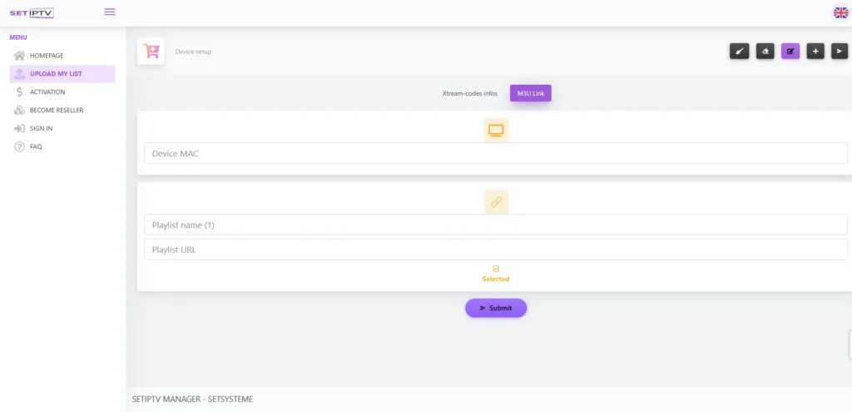The width and height of the screenshot is (852, 412).
Task: Click the purple edit pencil button
Action: point(790,52)
